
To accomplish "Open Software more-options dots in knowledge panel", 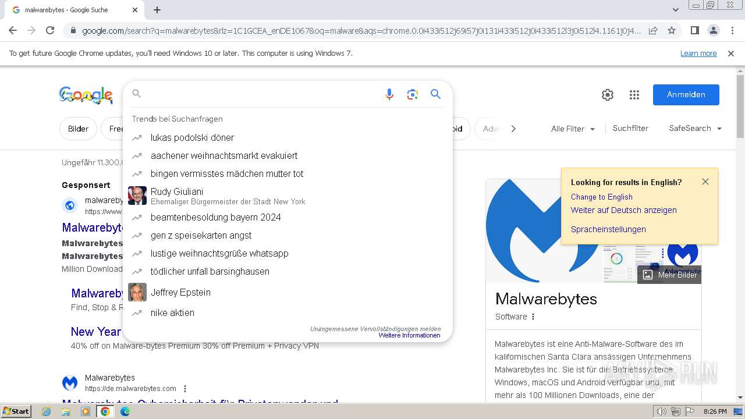I will click(533, 317).
